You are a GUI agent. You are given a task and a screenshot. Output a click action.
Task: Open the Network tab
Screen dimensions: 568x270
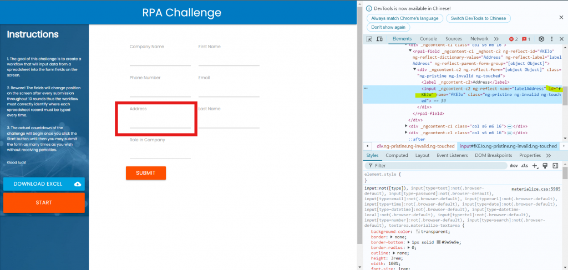tap(479, 39)
